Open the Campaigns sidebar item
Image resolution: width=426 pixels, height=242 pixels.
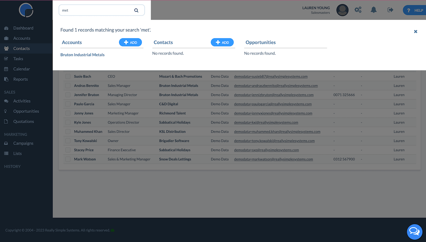(x=23, y=143)
